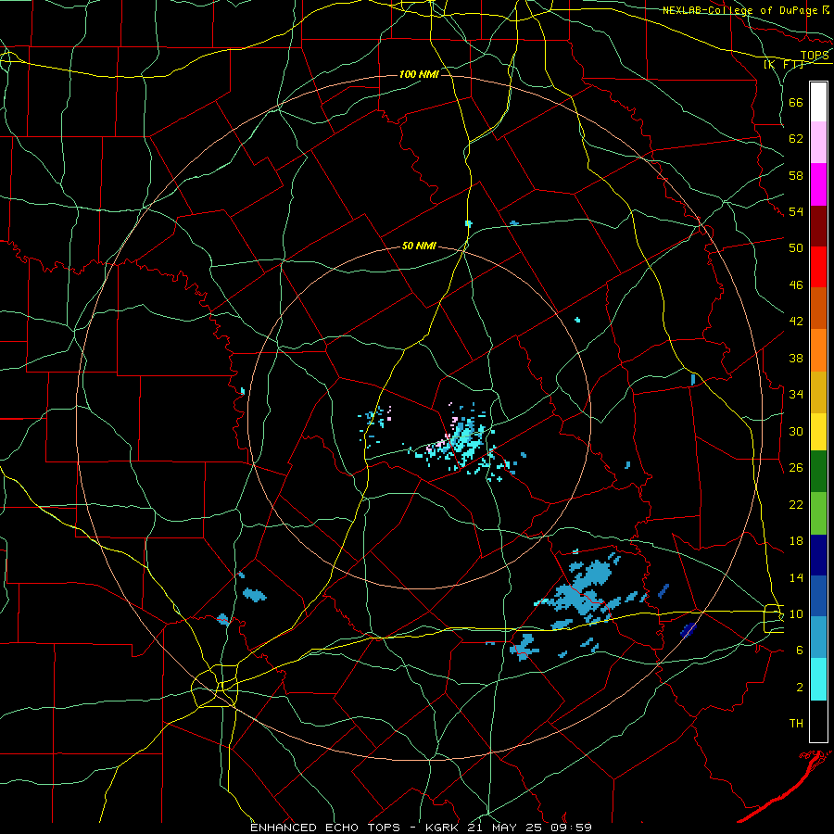Click the '[K FT]' units label
This screenshot has width=834, height=834.
pos(783,64)
